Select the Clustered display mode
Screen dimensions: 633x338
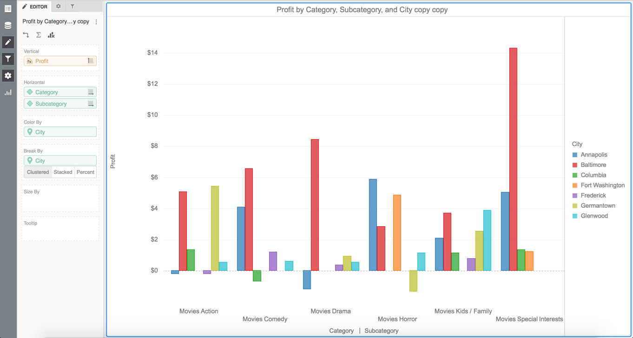tap(38, 172)
